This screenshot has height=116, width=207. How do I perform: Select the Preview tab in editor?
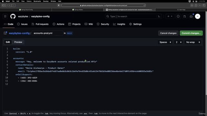point(18,42)
